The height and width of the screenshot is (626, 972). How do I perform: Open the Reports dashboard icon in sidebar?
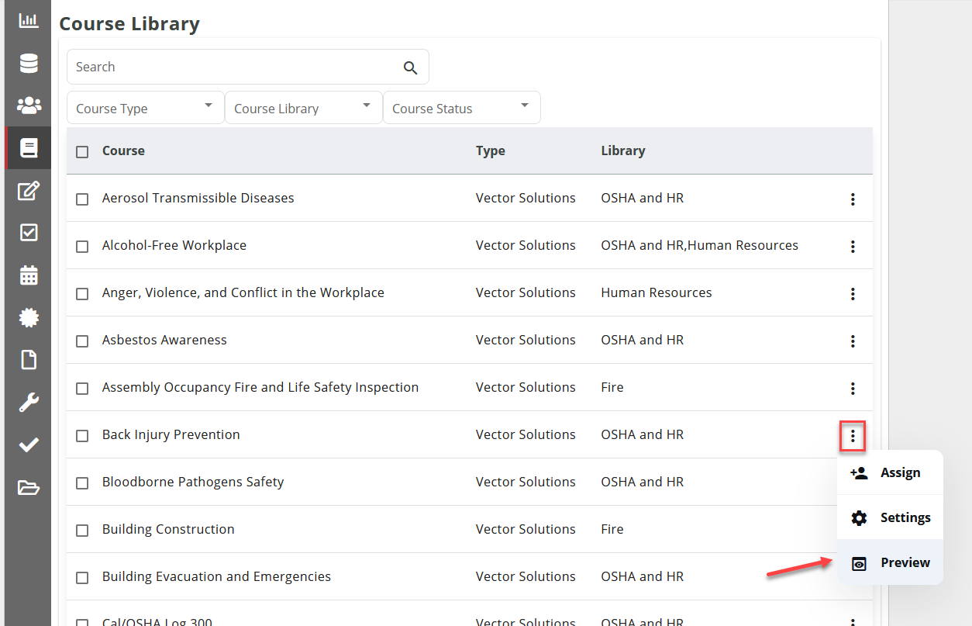pos(28,20)
